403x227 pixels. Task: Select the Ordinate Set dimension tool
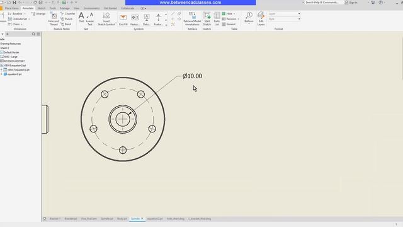(x=18, y=19)
